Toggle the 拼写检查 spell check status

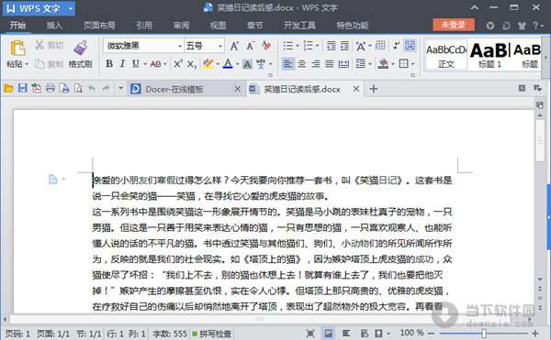(212, 334)
